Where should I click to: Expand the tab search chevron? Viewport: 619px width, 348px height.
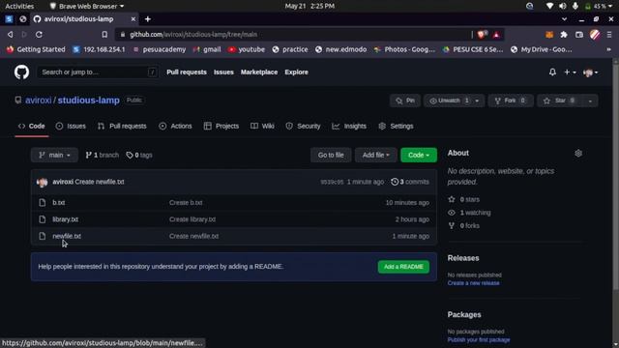pyautogui.click(x=564, y=19)
